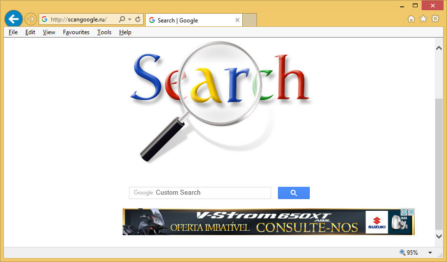Viewport: 447px width, 262px height.
Task: Open the View menu
Action: coord(49,32)
